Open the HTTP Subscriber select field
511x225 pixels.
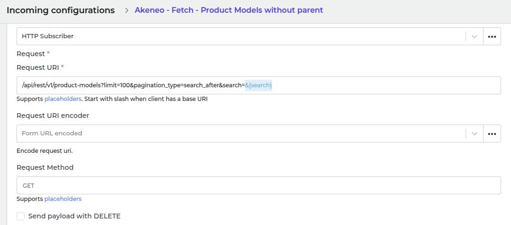point(237,36)
